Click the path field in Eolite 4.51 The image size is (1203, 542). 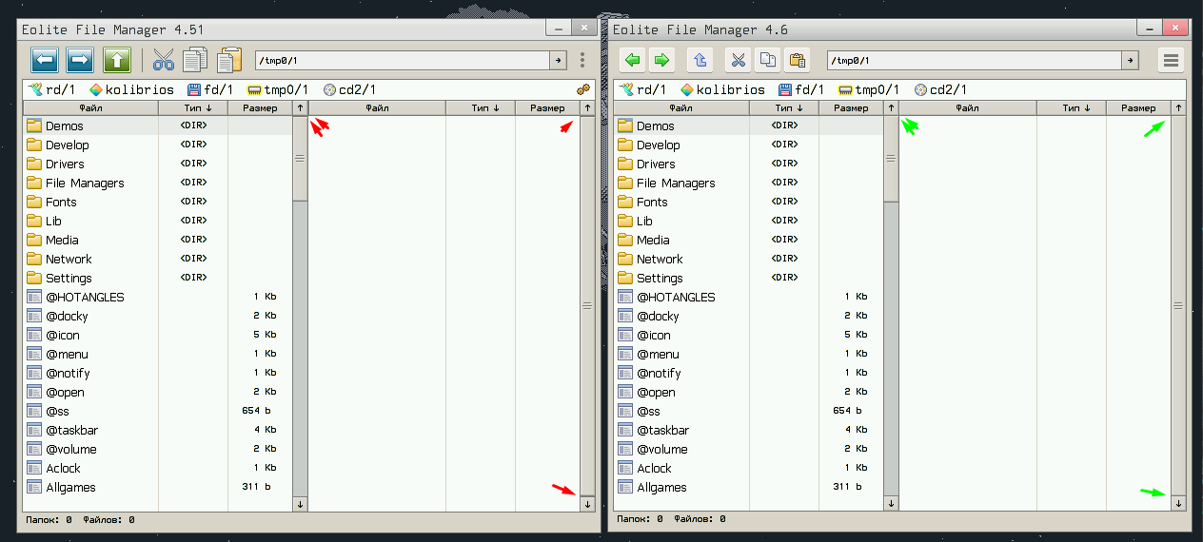coord(400,61)
